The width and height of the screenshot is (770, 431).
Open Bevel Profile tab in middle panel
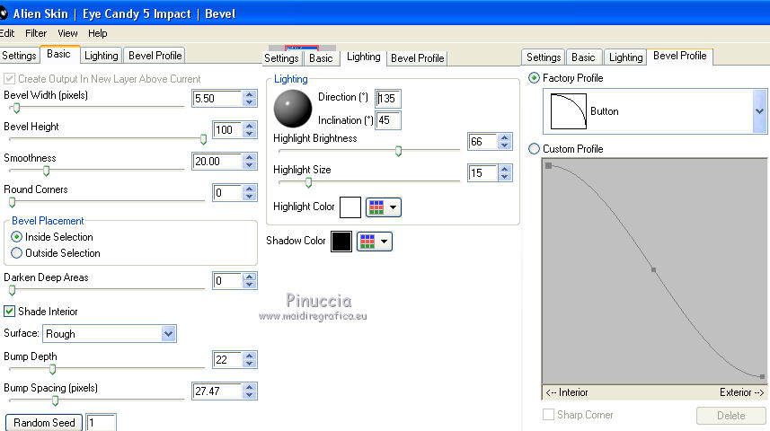418,58
